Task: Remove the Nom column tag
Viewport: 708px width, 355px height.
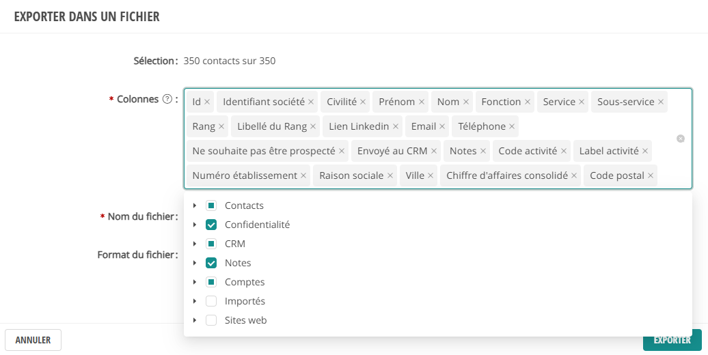Action: pyautogui.click(x=466, y=102)
